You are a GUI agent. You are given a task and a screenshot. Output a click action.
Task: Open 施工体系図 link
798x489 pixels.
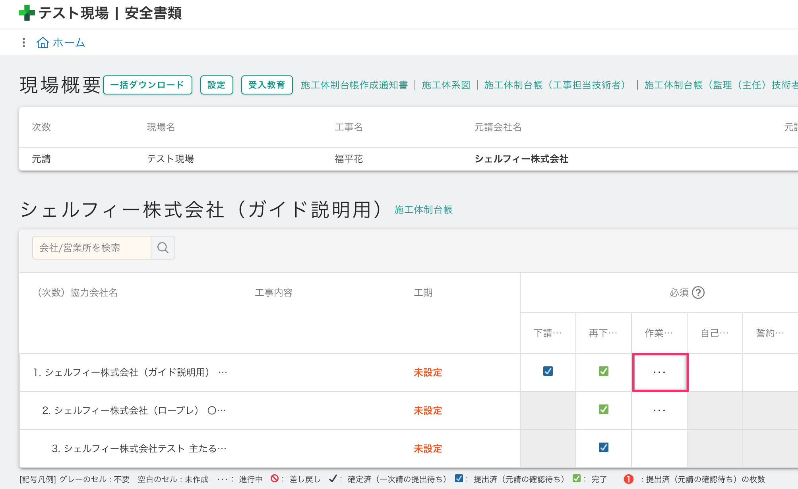446,85
